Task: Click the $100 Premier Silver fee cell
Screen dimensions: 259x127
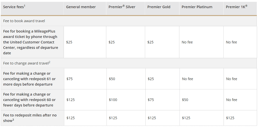Action: [x=113, y=100]
